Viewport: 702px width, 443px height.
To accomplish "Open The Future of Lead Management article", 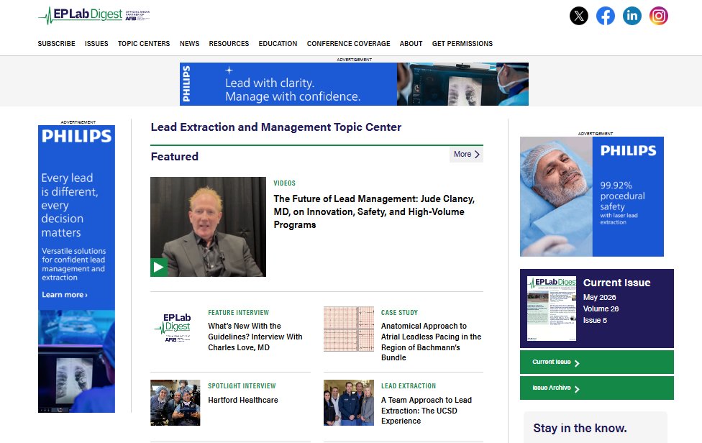I will click(x=374, y=211).
